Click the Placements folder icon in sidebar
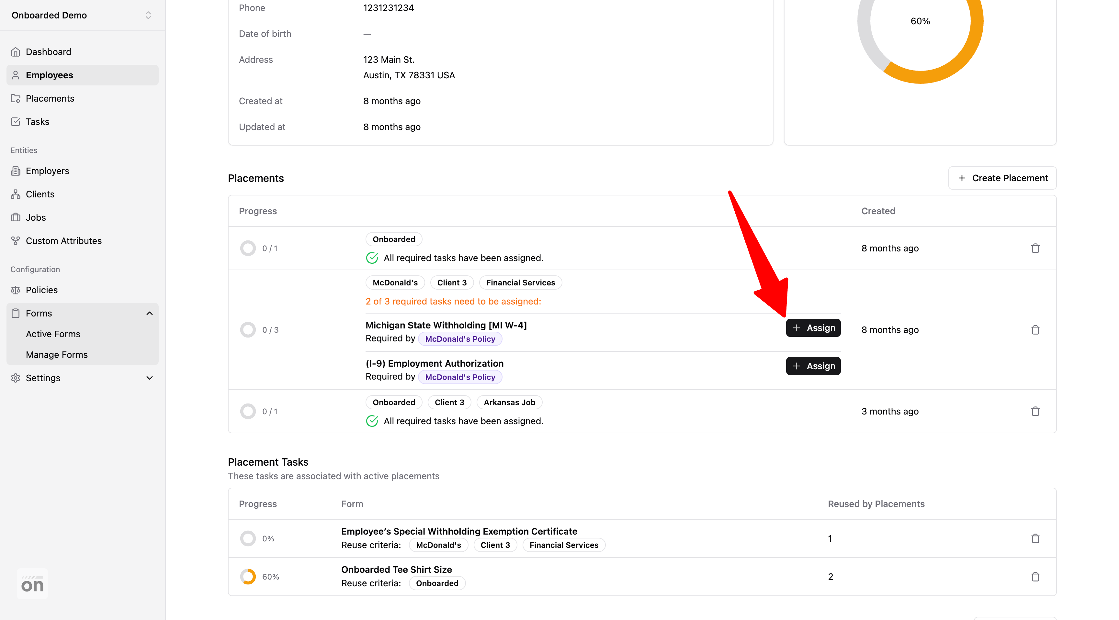1119x620 pixels. pyautogui.click(x=16, y=99)
